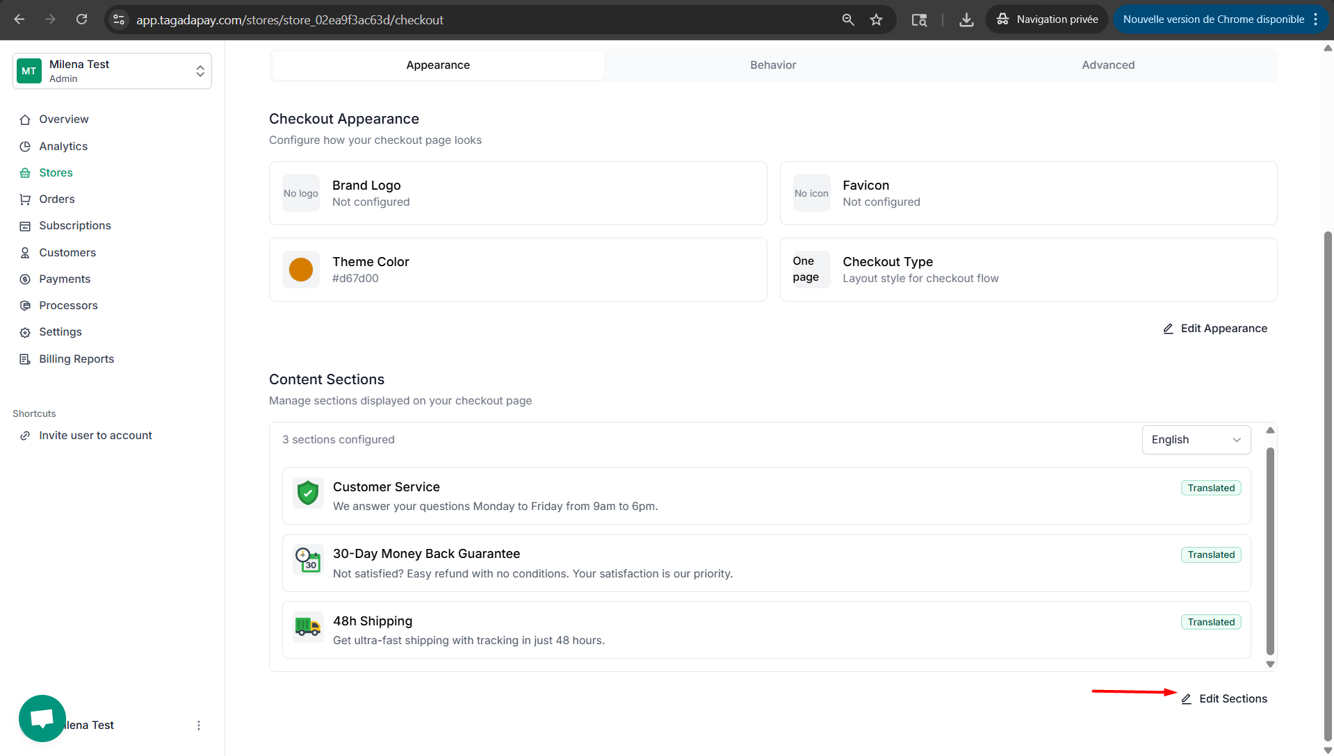
Task: Expand the Milena Test account switcher
Action: [112, 71]
